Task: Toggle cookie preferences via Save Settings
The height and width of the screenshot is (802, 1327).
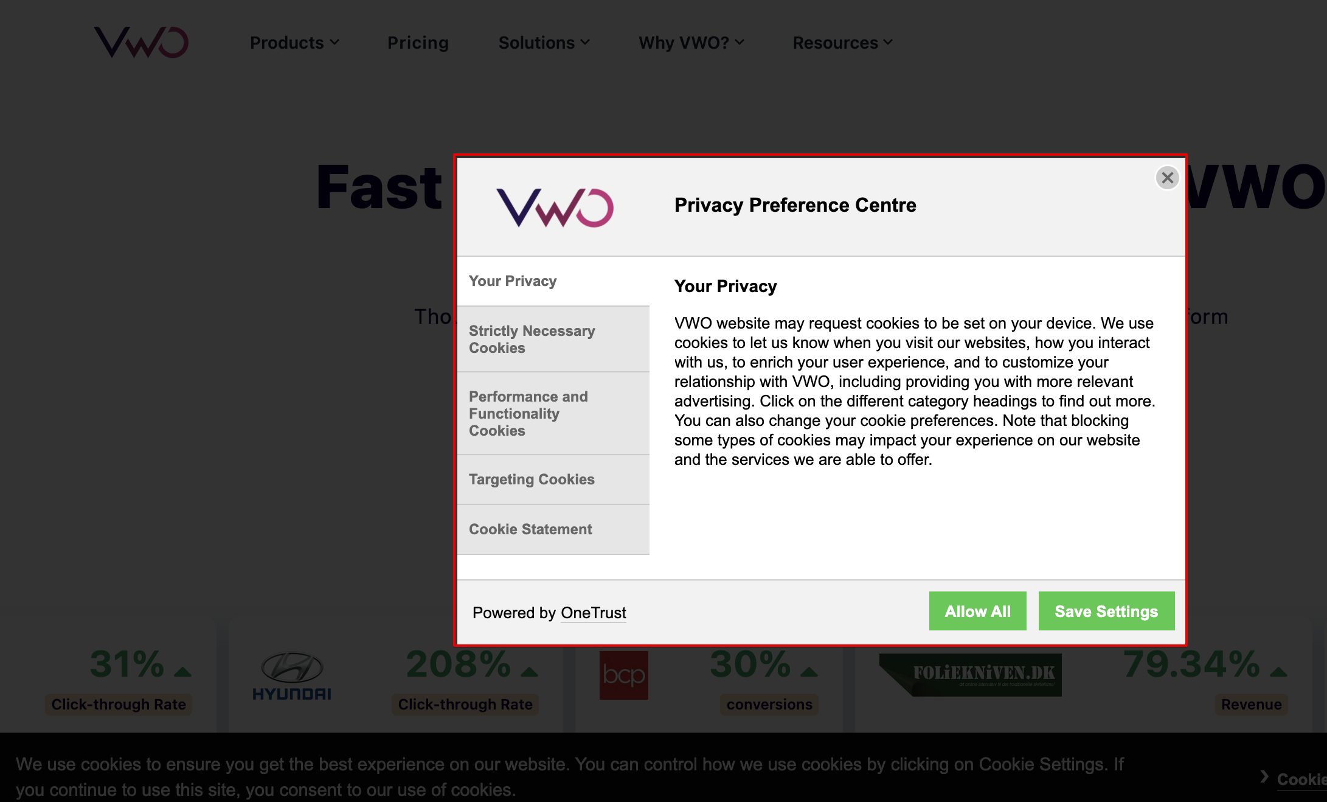Action: [1106, 610]
